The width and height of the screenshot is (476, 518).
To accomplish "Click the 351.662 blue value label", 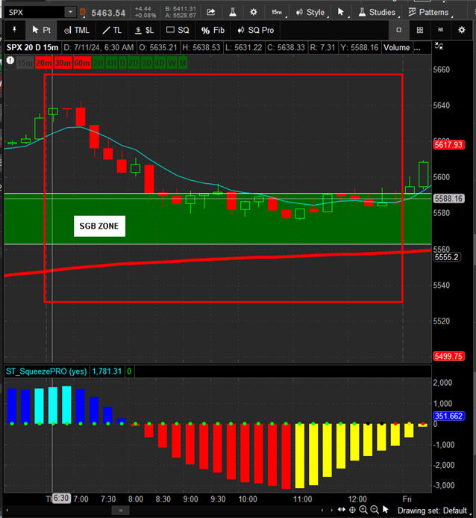I will coord(448,416).
